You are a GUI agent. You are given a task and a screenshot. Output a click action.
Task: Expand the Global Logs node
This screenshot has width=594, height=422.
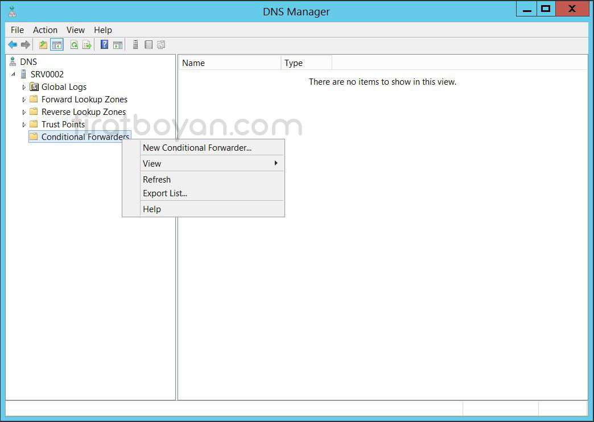(24, 87)
